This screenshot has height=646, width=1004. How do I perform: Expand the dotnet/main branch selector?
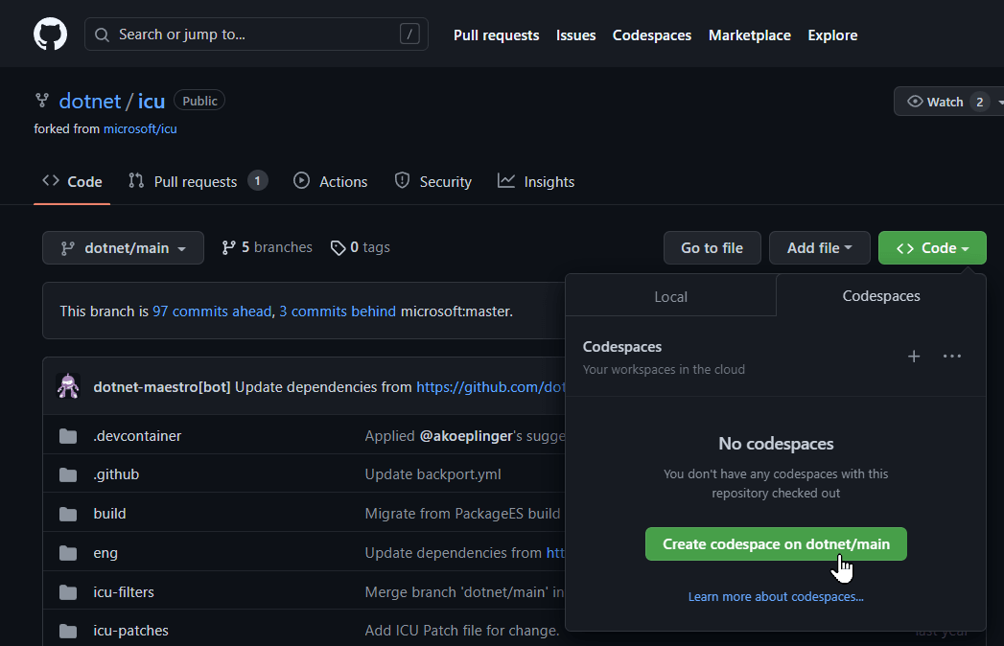point(123,248)
